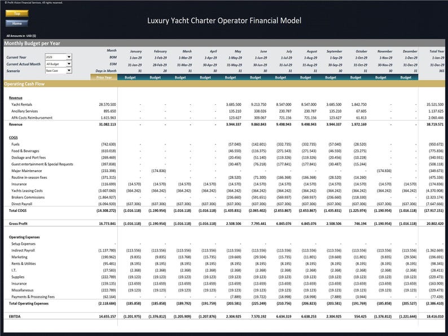Open the Current Actual Month dropdown
The height and width of the screenshot is (336, 448).
click(x=69, y=64)
